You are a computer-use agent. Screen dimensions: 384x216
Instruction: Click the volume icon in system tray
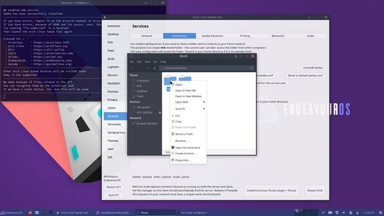344,212
